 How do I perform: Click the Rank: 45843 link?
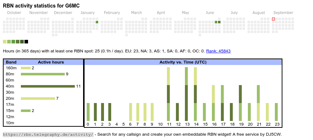[218, 51]
